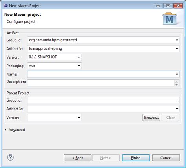Click the help question mark icon
Screen dimensions: 186x168
pyautogui.click(x=10, y=157)
